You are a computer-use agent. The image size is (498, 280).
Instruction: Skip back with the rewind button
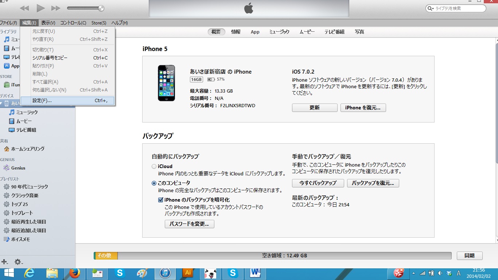(x=24, y=8)
